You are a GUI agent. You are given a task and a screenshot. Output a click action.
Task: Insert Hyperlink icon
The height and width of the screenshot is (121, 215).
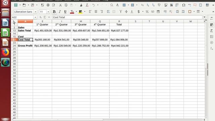point(189,5)
